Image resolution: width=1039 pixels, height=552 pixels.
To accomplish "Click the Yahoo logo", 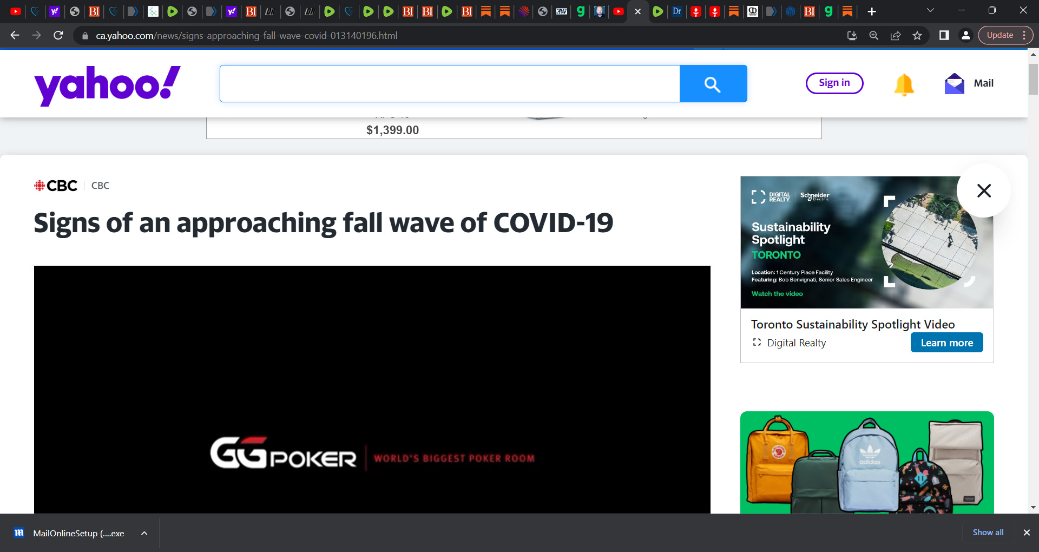I will (107, 85).
